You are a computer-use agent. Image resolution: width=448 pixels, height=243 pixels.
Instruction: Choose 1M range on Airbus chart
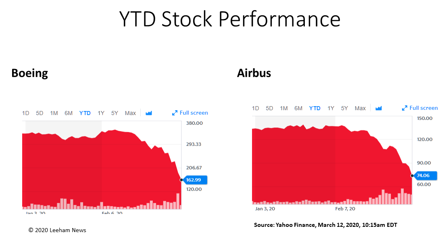point(284,108)
